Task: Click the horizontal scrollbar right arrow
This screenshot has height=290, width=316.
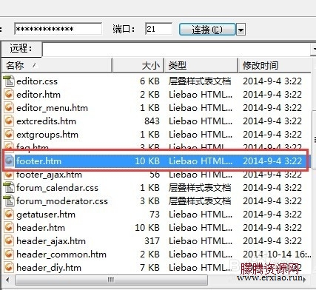Action: click(306, 280)
